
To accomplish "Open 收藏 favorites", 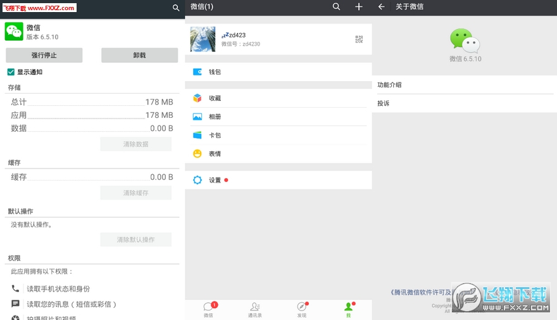I will point(278,98).
